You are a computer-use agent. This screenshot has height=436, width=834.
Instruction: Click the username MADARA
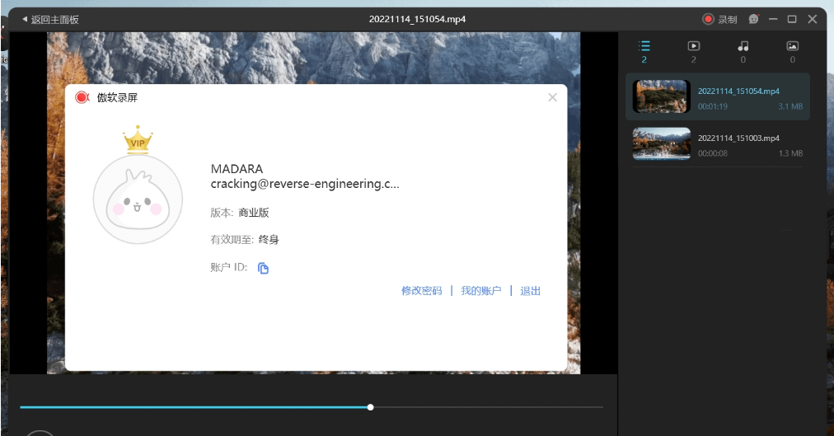point(237,169)
